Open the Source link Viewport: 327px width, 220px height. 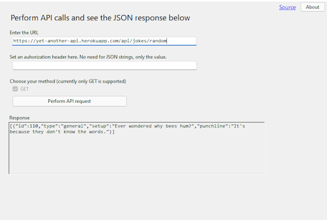(x=287, y=7)
